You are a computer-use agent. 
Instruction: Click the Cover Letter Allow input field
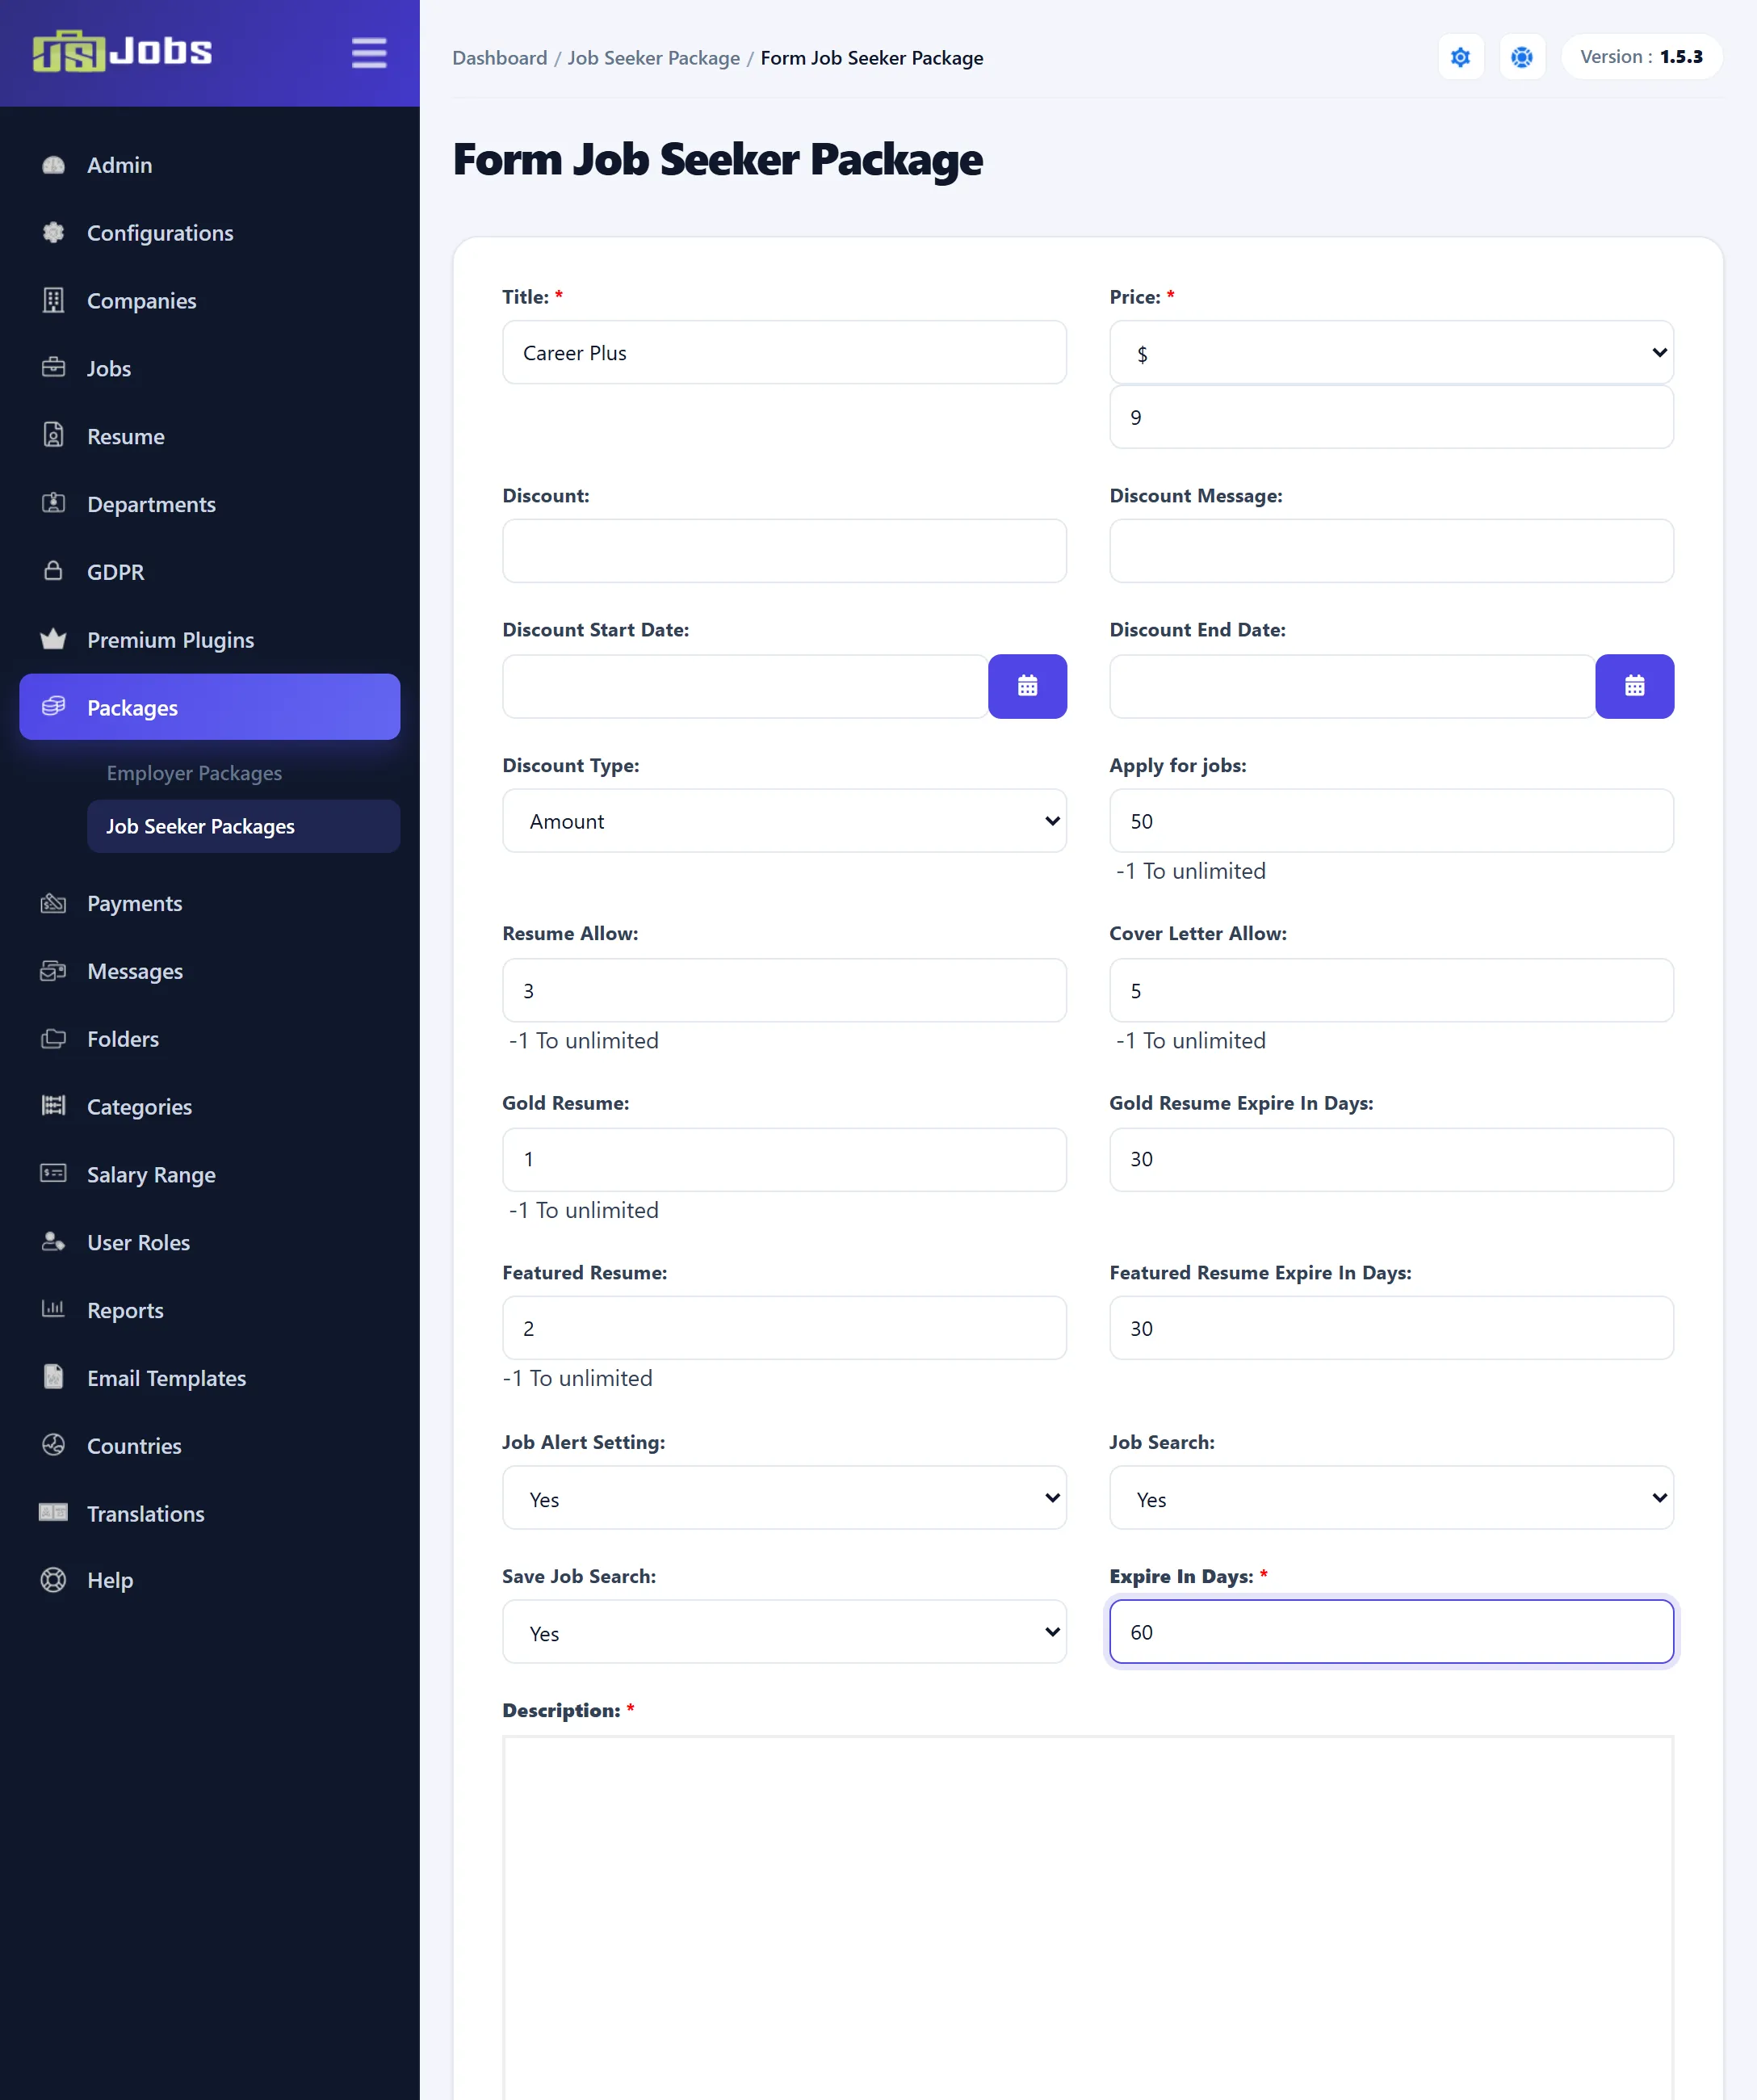point(1391,990)
